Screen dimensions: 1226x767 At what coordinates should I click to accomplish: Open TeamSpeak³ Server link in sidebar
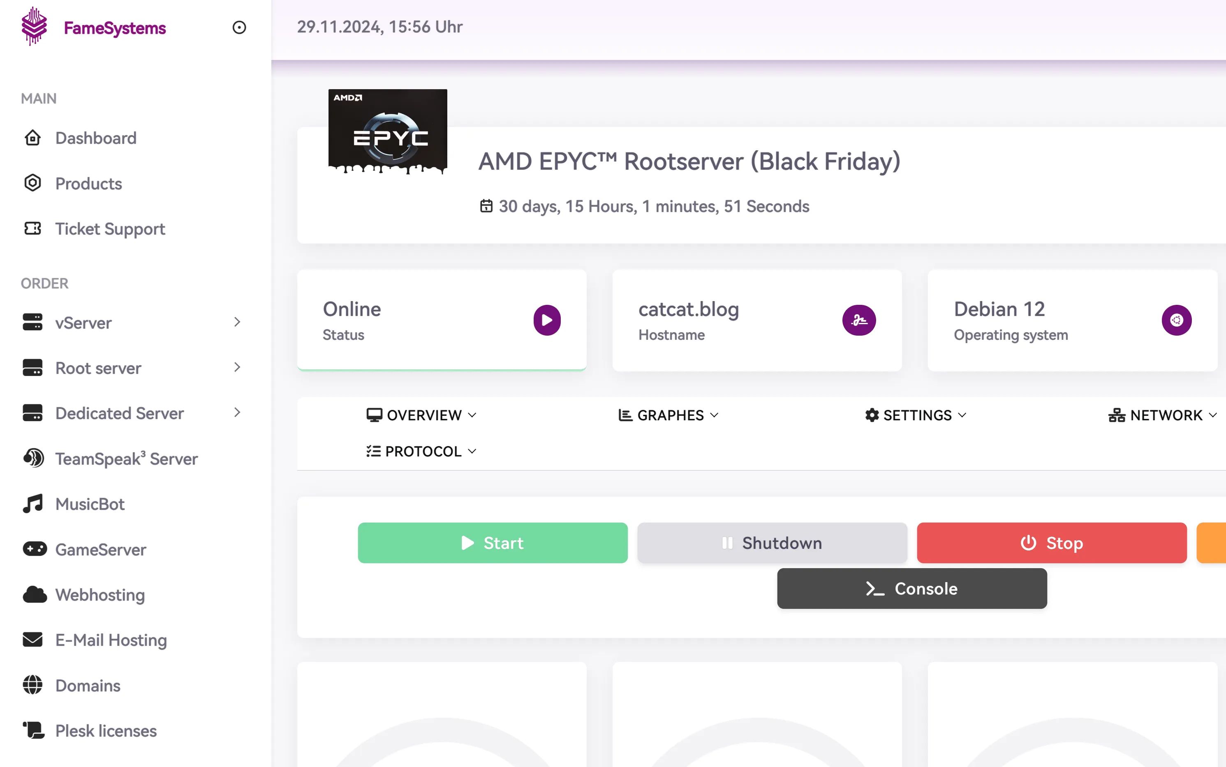click(x=126, y=458)
